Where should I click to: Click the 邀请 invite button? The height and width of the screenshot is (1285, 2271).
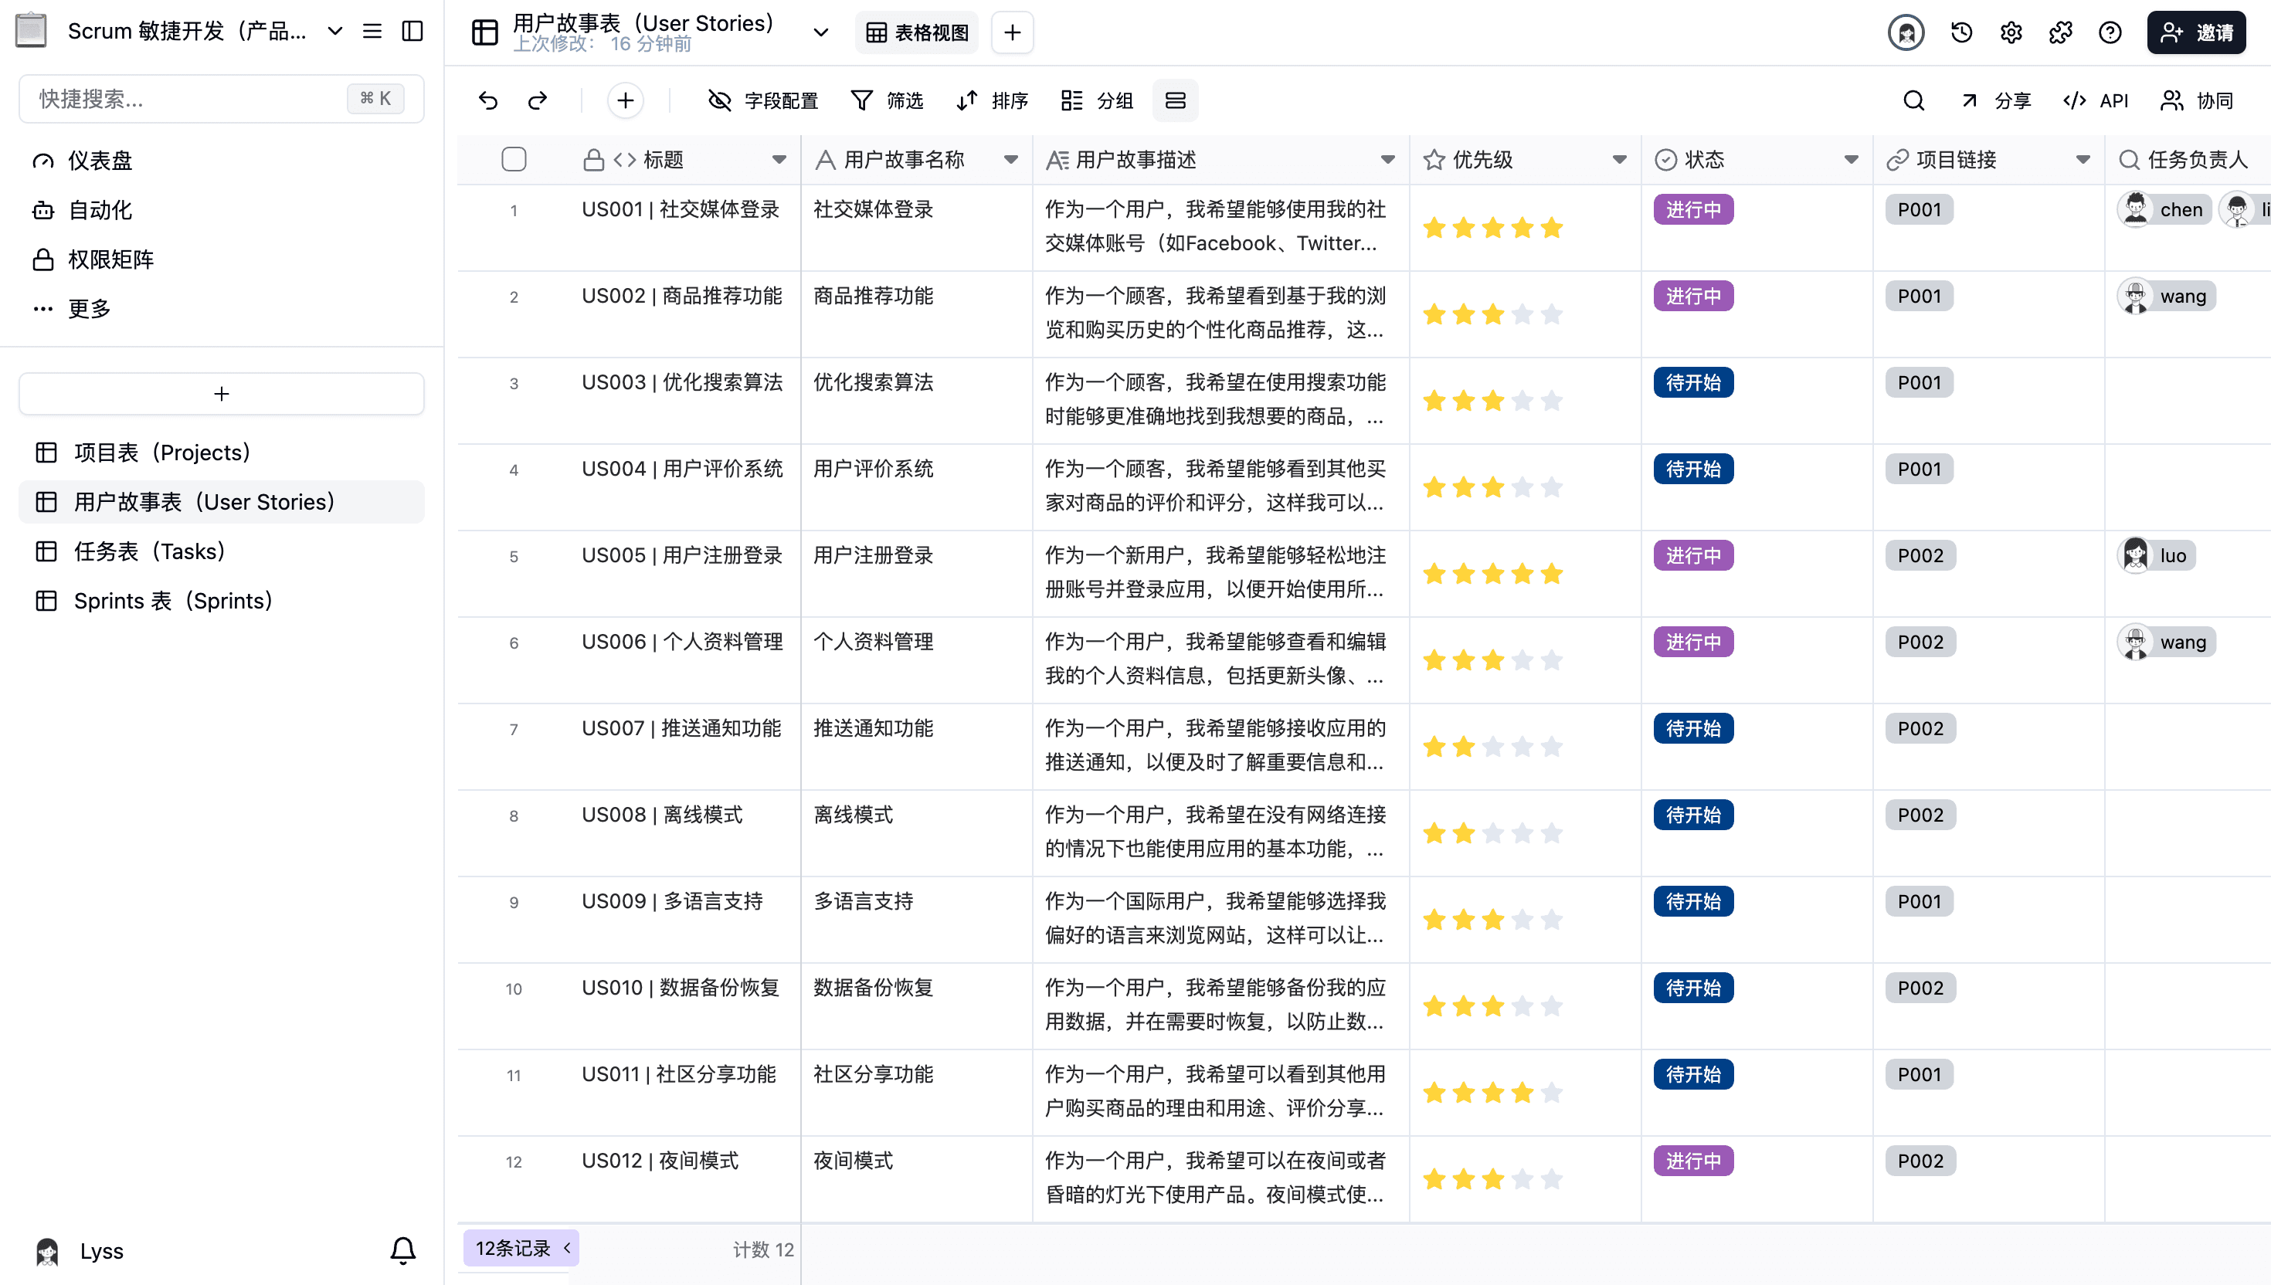click(x=2197, y=32)
